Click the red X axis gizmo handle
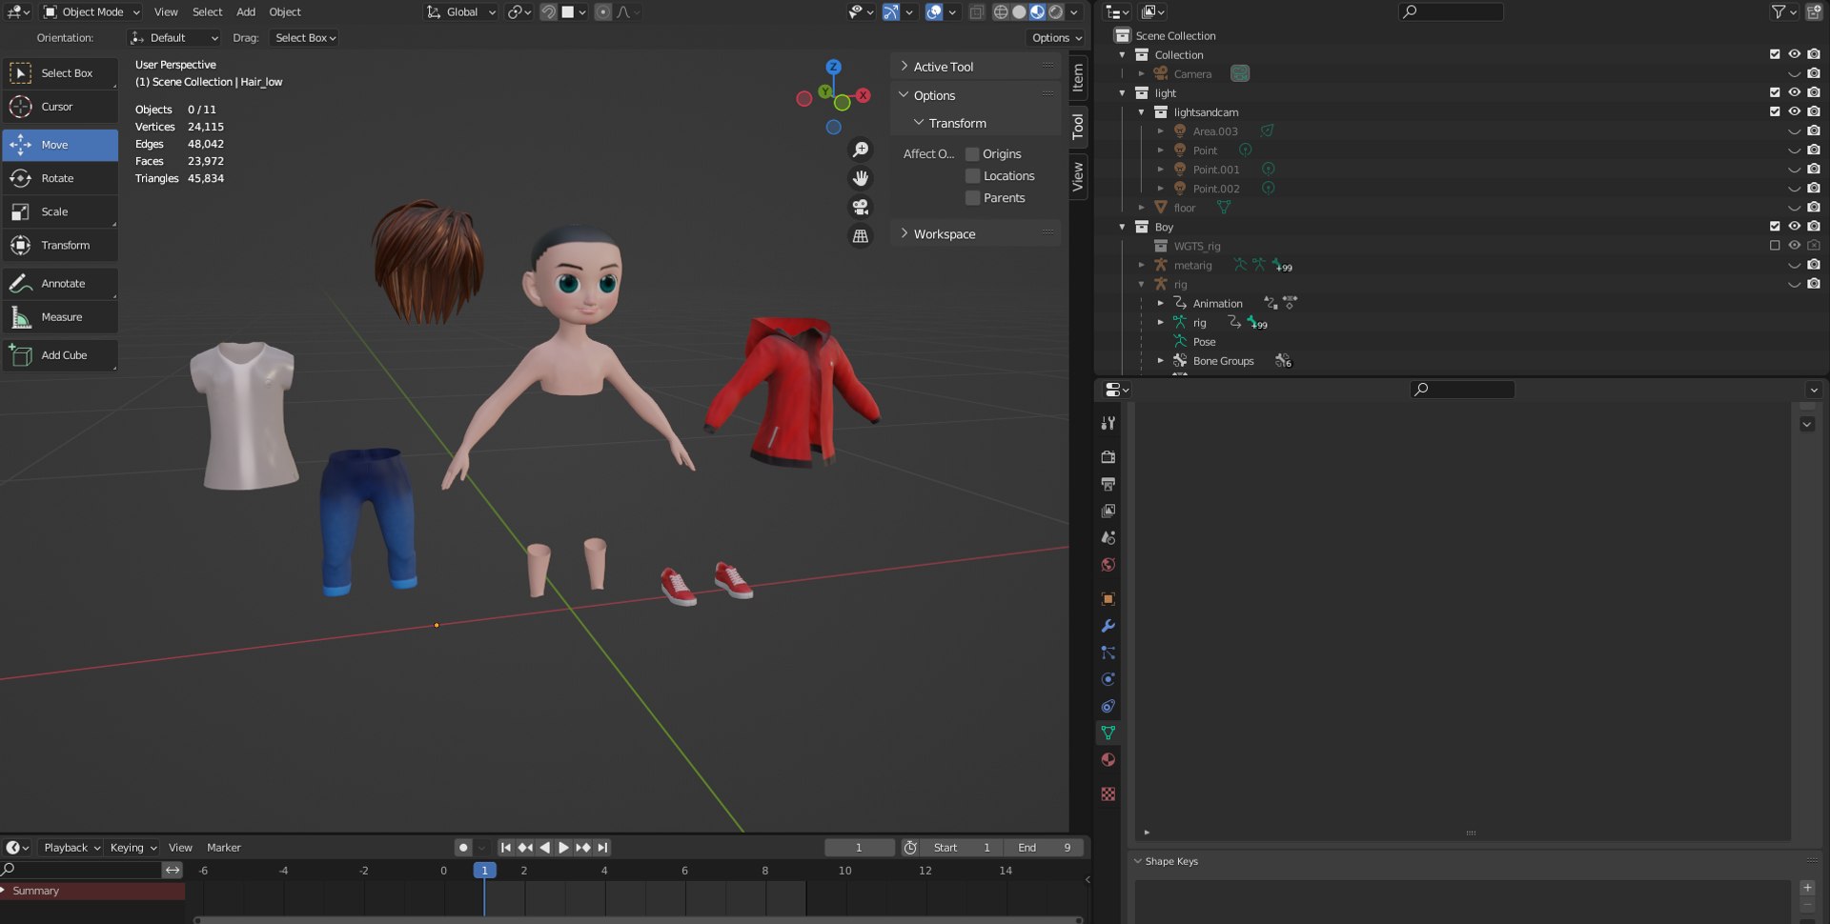1830x924 pixels. 863,95
